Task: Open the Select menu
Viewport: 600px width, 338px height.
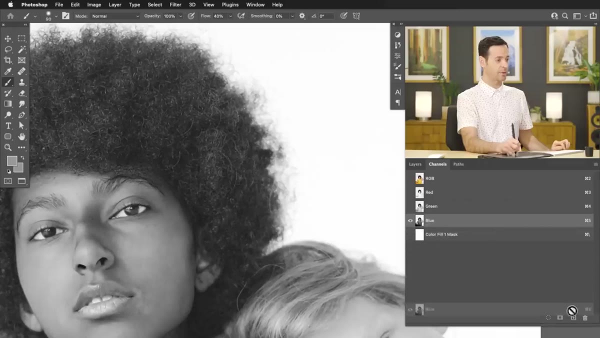Action: click(x=154, y=4)
